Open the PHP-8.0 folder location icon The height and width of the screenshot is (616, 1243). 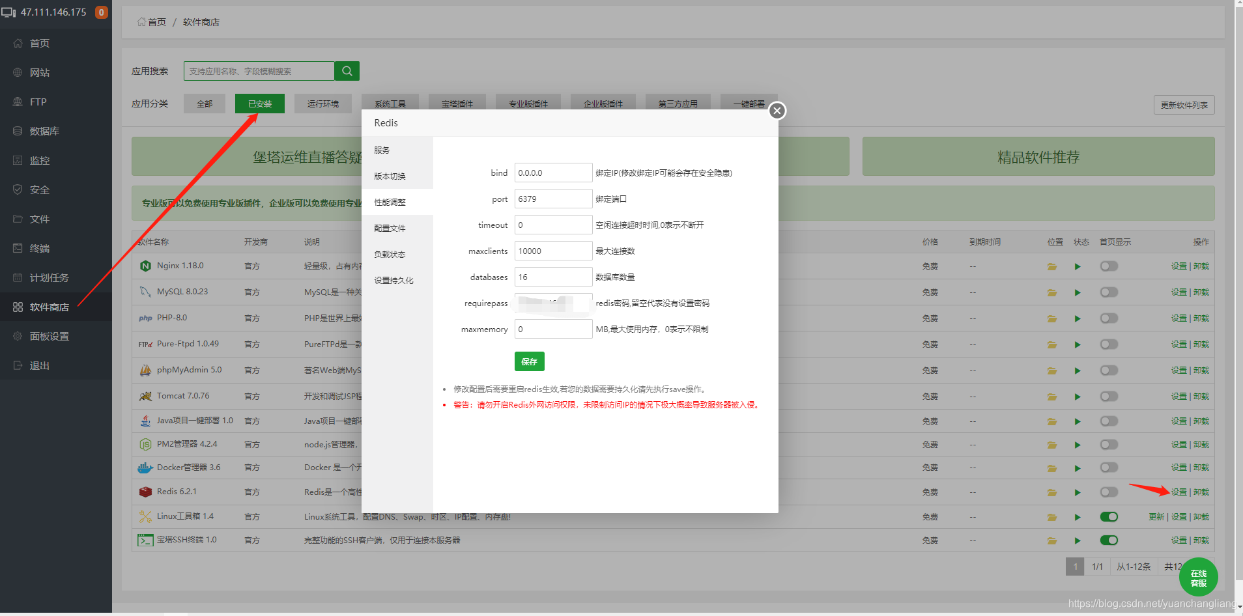[x=1052, y=318]
